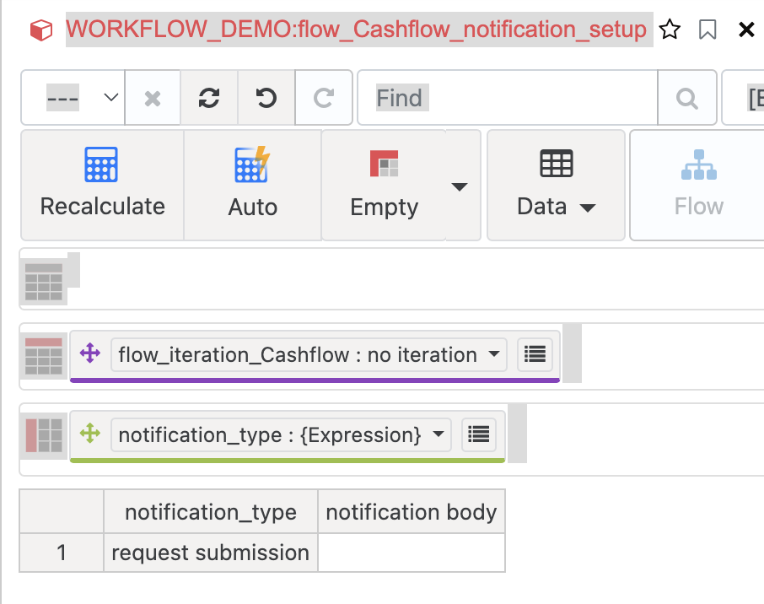Open list icon beside flow_iteration_Cashflow
The image size is (764, 604).
[535, 355]
